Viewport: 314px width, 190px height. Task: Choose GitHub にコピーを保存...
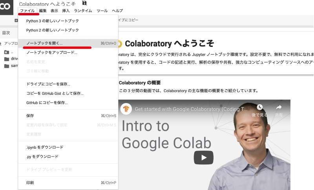68,103
